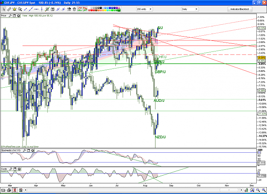
Task: Open the 200 units dropdown
Action: tap(144, 9)
